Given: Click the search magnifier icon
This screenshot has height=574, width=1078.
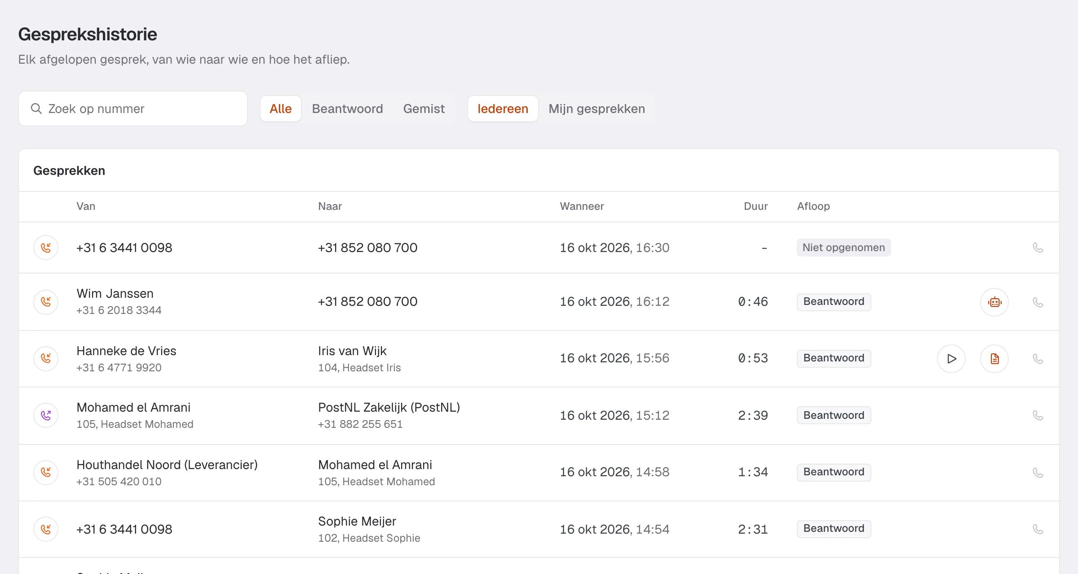Looking at the screenshot, I should (36, 109).
